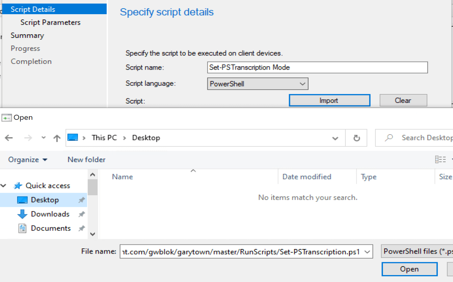
Task: Select Downloads folder in navigation pane
Action: tap(50, 214)
